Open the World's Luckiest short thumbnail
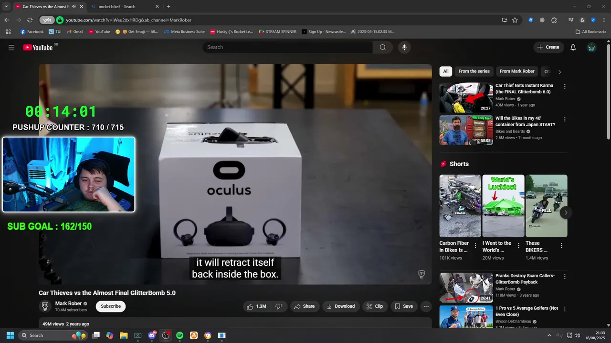The image size is (611, 343). pos(503,206)
